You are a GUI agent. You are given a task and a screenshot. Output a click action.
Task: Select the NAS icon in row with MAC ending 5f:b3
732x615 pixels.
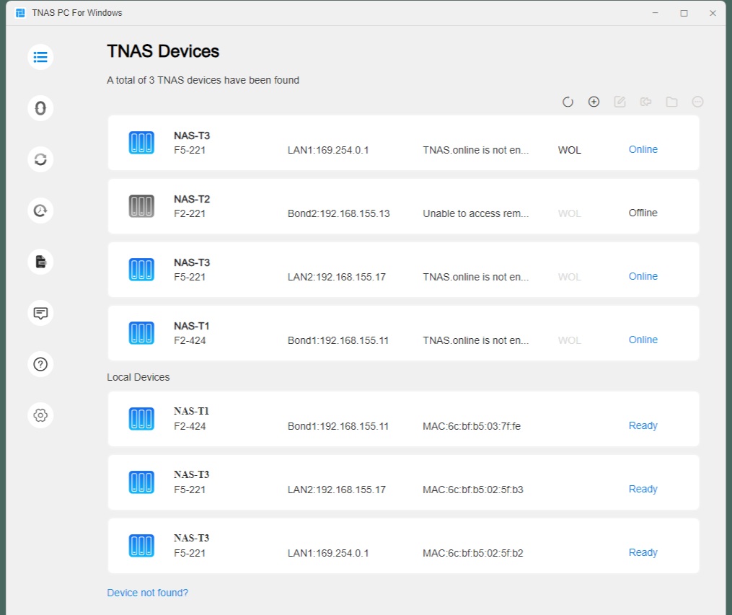(141, 482)
